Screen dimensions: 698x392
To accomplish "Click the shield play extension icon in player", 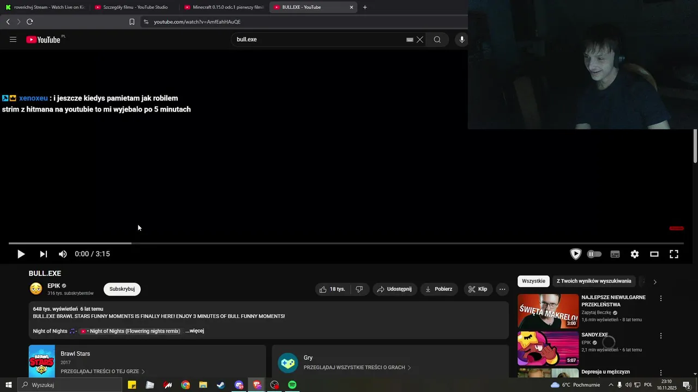I will (x=576, y=254).
